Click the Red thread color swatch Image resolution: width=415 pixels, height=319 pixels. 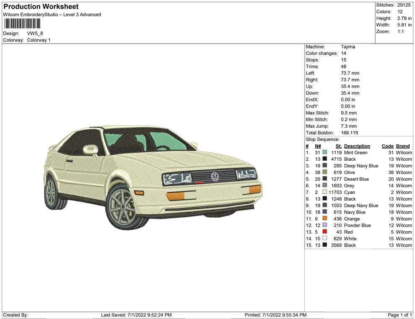pos(324,232)
